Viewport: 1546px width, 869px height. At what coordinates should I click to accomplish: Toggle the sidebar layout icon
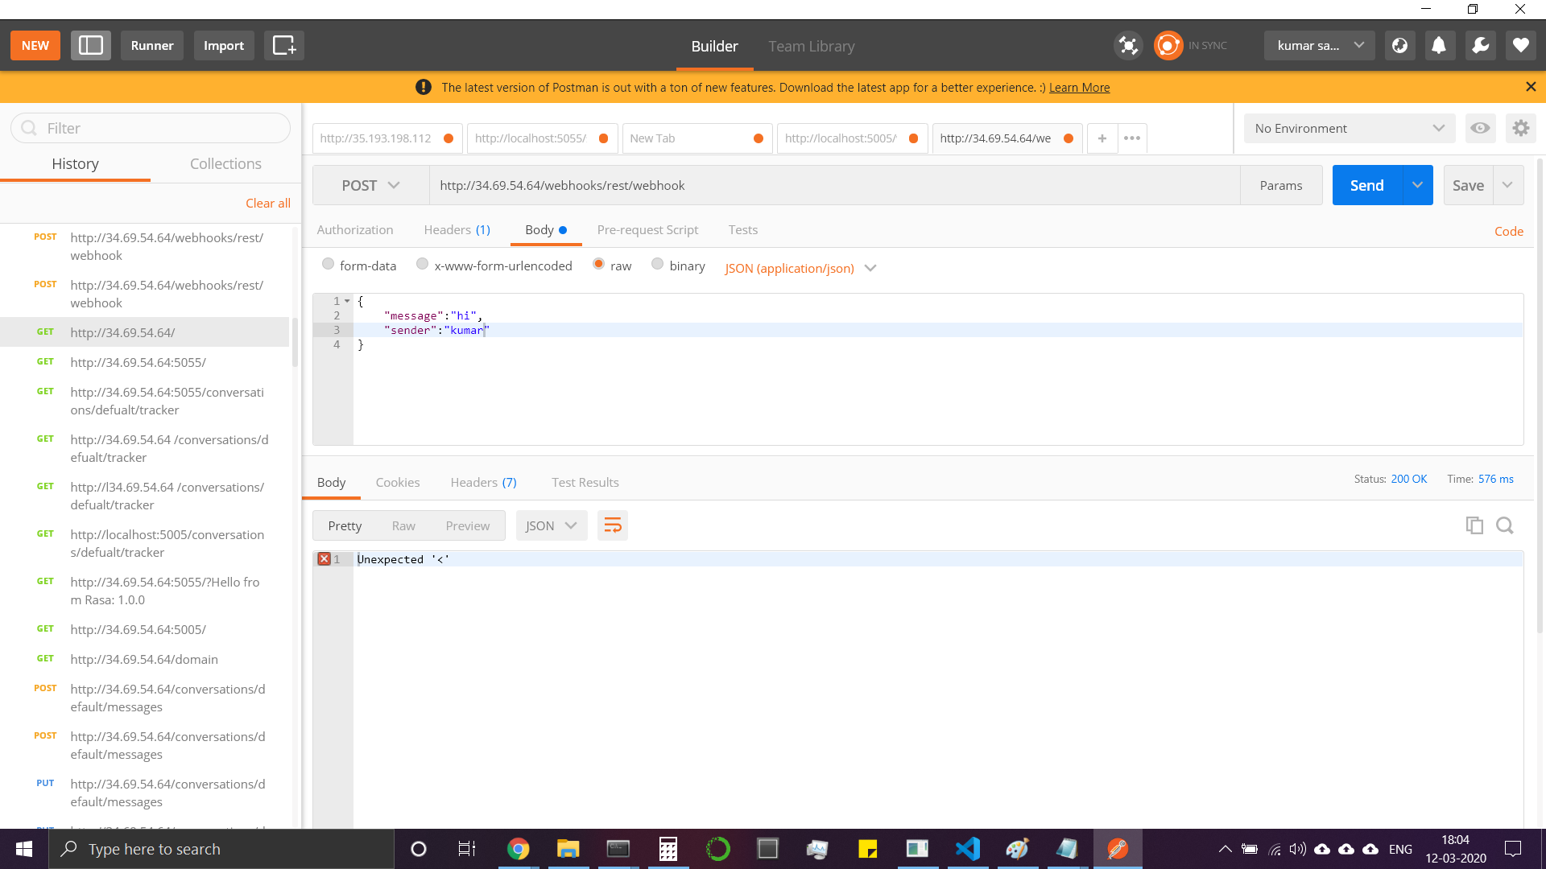pos(90,46)
